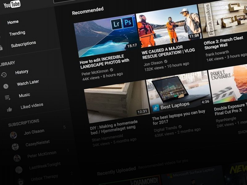Play the Frank makes storage wall thumbnail
247x185 pixels.
[223, 18]
